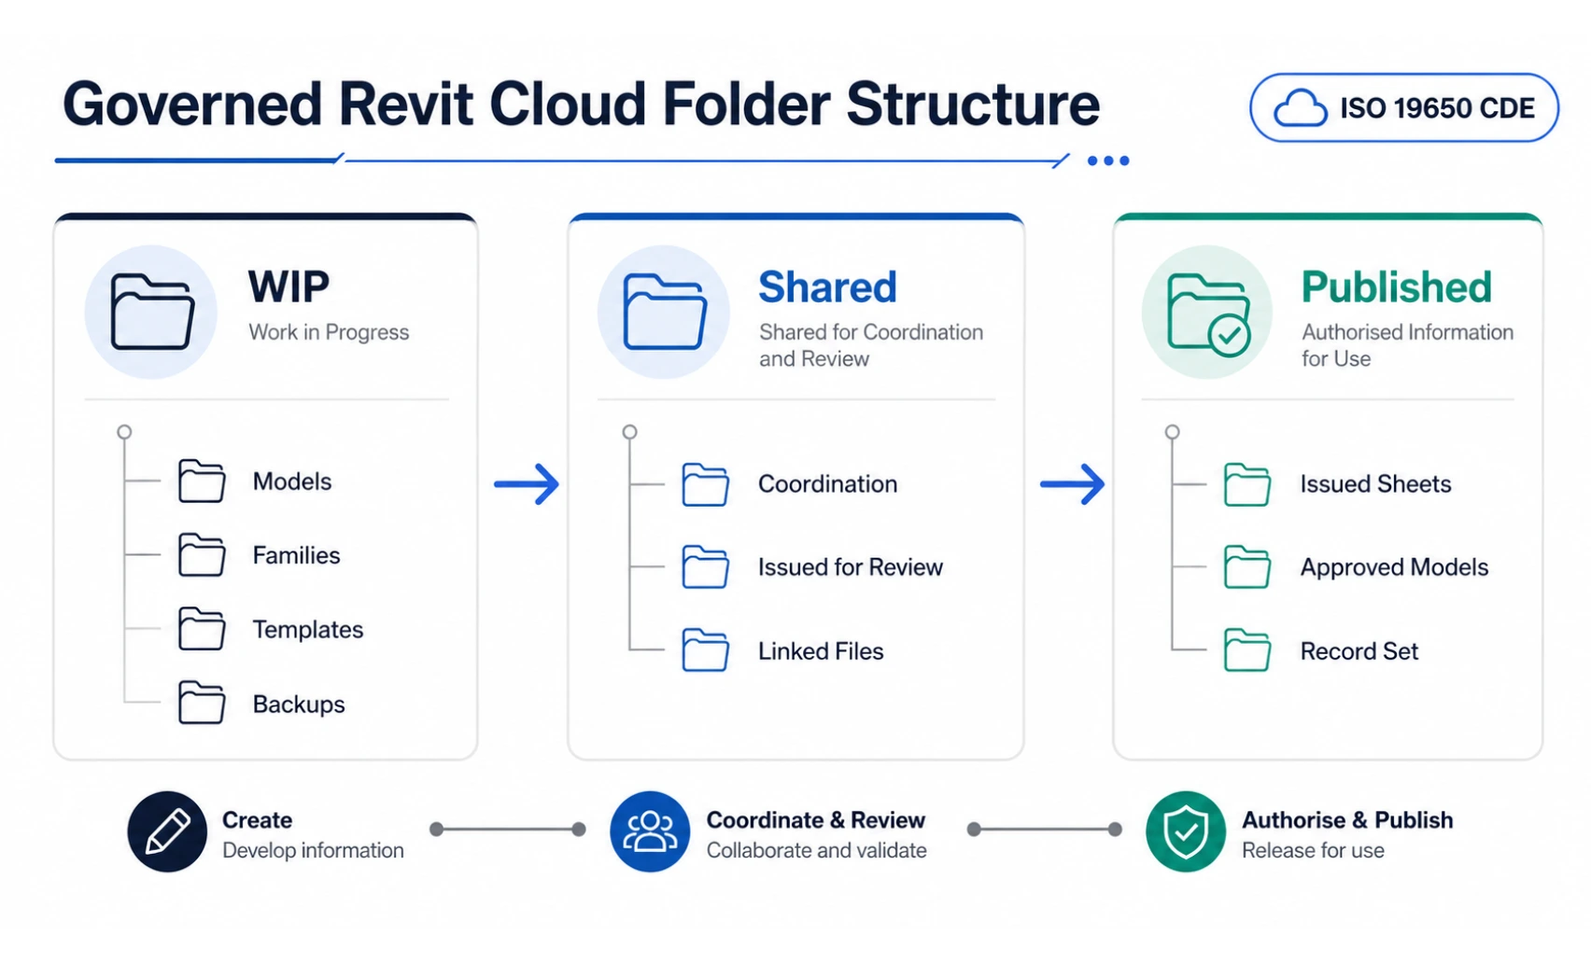Click the 'Governed Revit Cloud Folder Structure' title

(581, 104)
